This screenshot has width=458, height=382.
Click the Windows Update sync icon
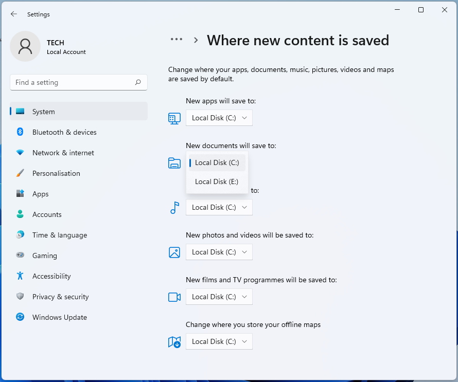pyautogui.click(x=20, y=317)
